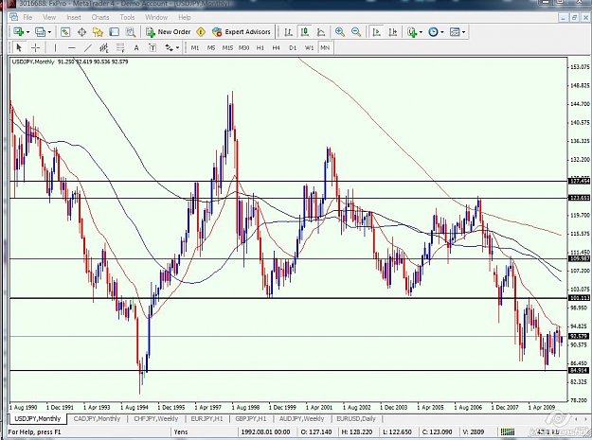
Task: Switch to the M15 timeframe
Action: coord(227,48)
